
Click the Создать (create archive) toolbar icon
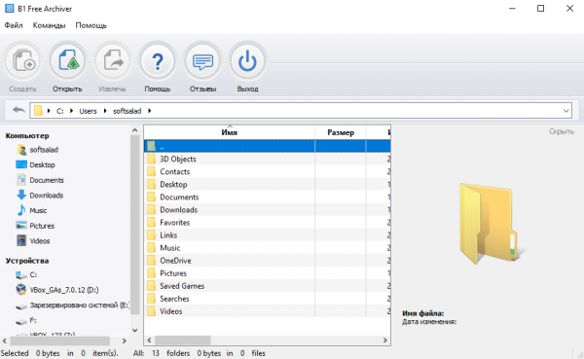(23, 61)
